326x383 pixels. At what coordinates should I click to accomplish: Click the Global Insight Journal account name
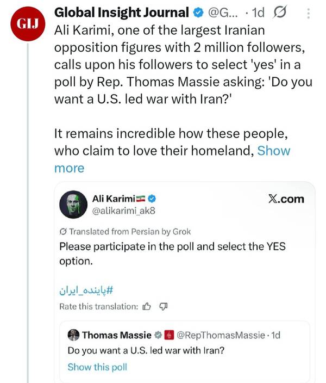click(x=122, y=12)
